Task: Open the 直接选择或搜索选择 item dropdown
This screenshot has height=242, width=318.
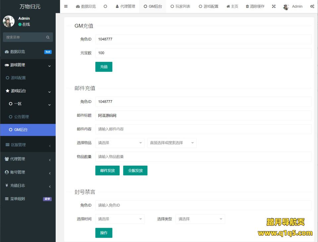Action: click(x=172, y=143)
